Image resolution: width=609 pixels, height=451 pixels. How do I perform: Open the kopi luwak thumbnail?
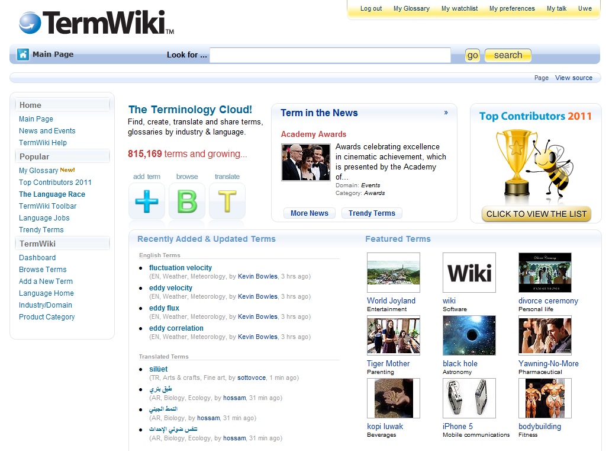394,398
